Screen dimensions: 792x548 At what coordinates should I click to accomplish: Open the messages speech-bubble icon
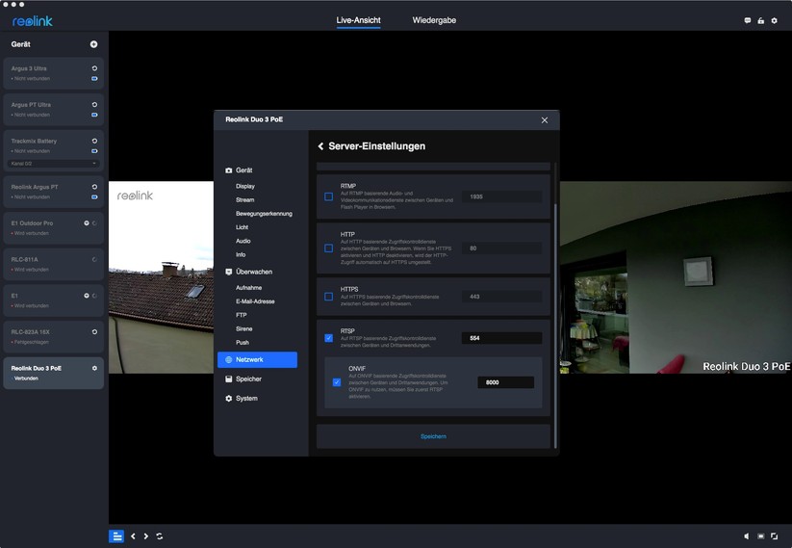tap(748, 20)
